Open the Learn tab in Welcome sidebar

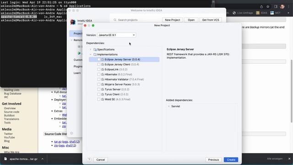[x=77, y=73]
